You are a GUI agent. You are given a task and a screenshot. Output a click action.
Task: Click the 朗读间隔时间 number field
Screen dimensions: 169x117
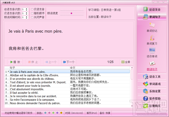click(x=24, y=17)
